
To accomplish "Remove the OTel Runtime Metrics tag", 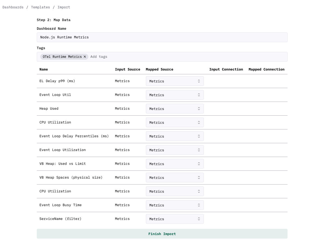I will point(85,57).
